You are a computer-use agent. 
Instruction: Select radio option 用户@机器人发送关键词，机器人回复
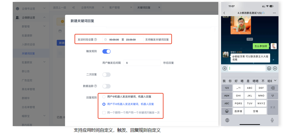pyautogui.click(x=104, y=97)
